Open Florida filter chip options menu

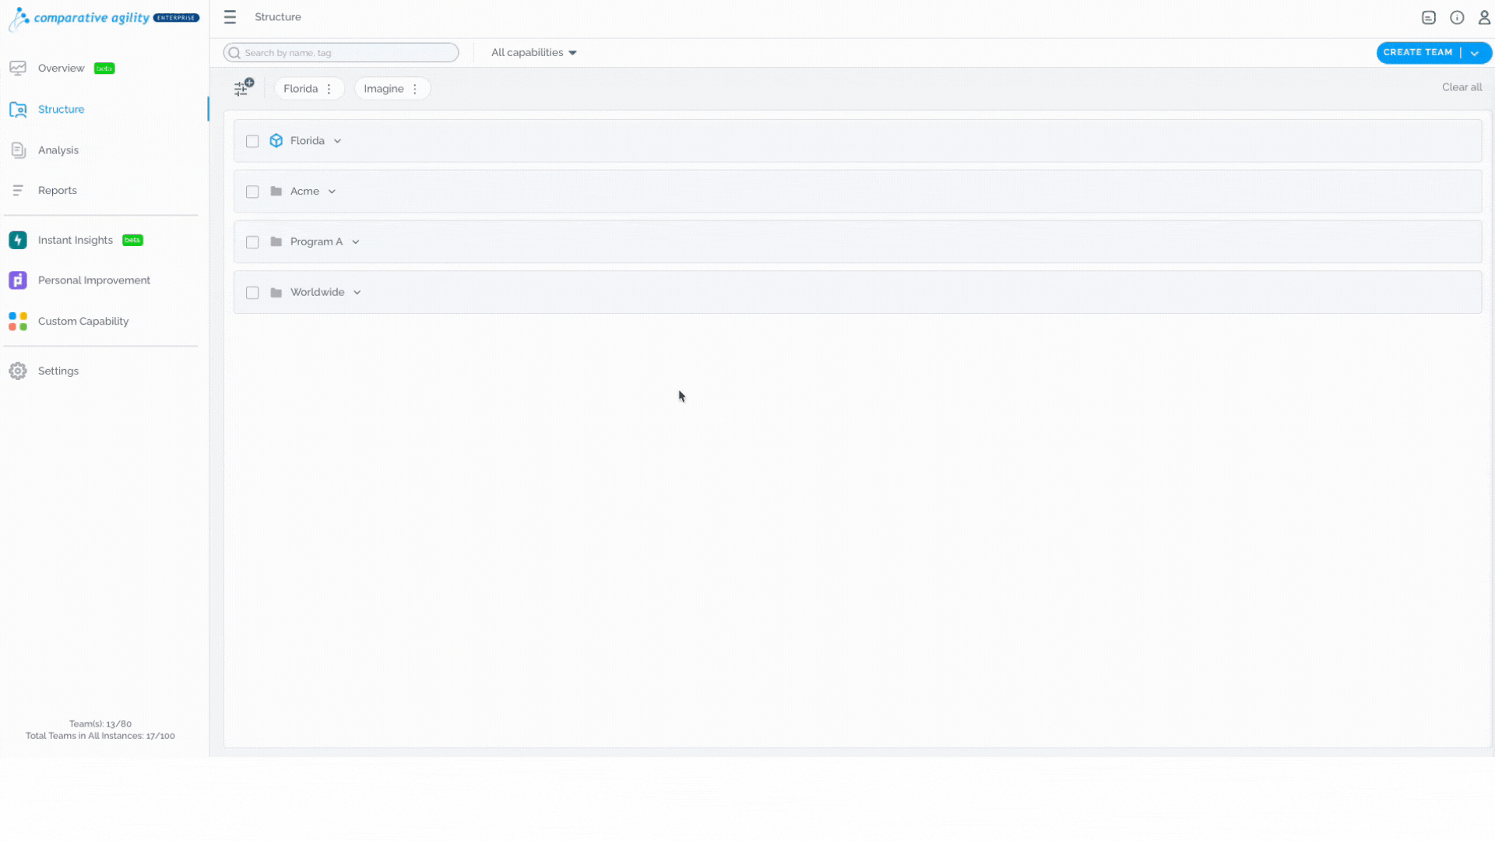329,89
